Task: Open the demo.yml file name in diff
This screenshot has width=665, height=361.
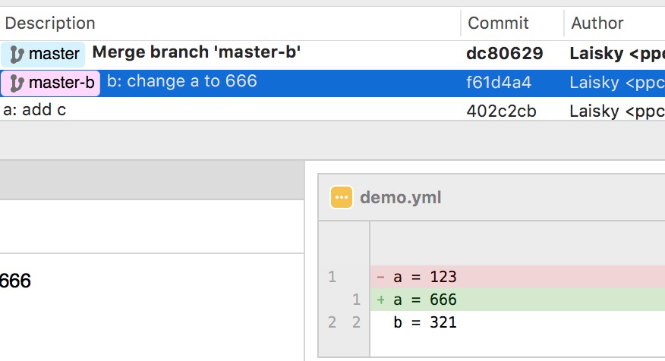Action: tap(401, 198)
